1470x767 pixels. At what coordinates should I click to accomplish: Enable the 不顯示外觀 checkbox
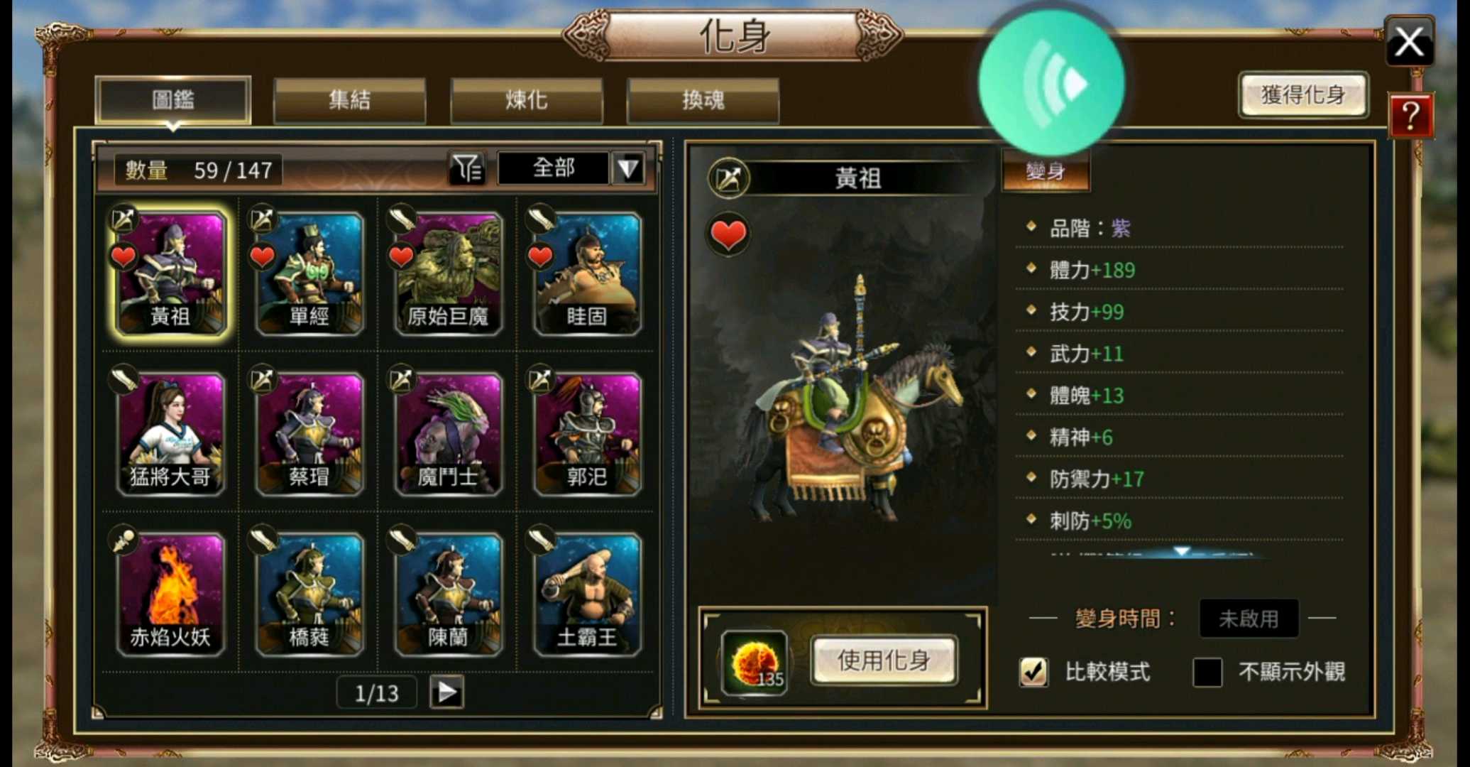point(1207,672)
